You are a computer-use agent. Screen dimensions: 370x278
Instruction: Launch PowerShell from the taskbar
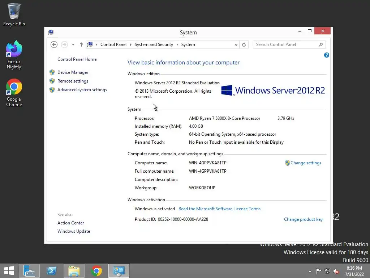pyautogui.click(x=51, y=271)
